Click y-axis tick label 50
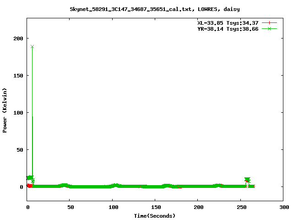The width and height of the screenshot is (293, 220). [x=20, y=150]
